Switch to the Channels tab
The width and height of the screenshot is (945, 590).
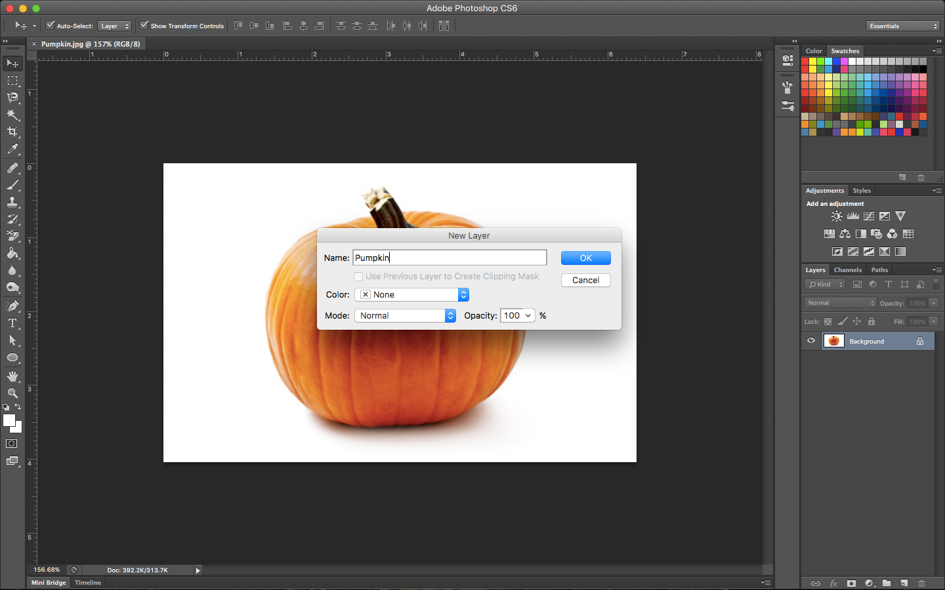pos(847,269)
